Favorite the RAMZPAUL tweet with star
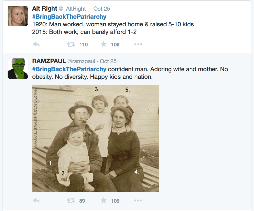This screenshot has height=211, width=254. [x=103, y=201]
